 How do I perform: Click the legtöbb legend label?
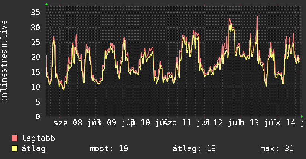[38, 138]
